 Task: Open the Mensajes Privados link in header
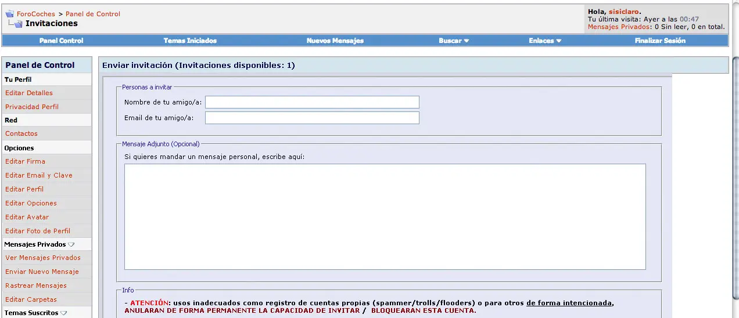(619, 27)
